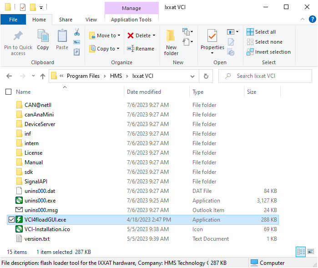Open the Delete dropdown arrow

[154, 35]
